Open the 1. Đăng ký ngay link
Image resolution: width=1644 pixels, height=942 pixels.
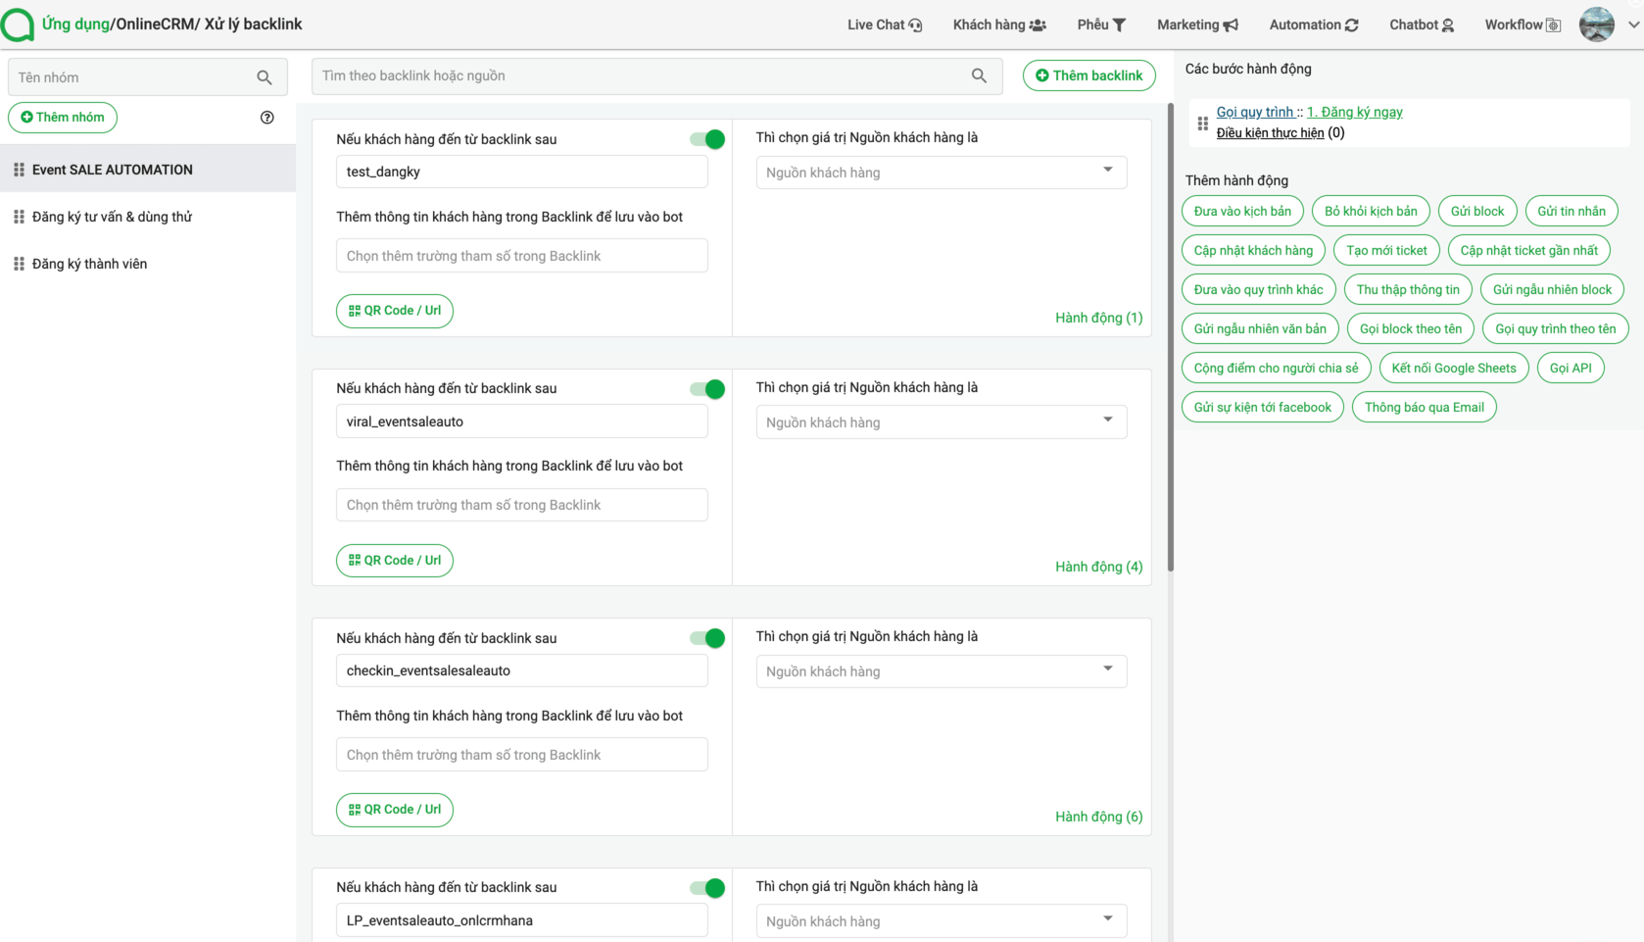coord(1354,112)
